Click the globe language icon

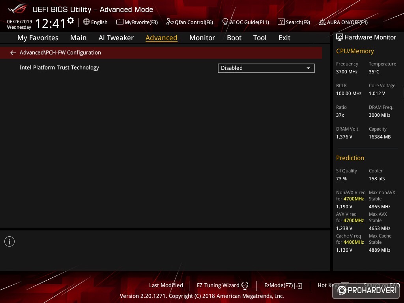pyautogui.click(x=86, y=22)
